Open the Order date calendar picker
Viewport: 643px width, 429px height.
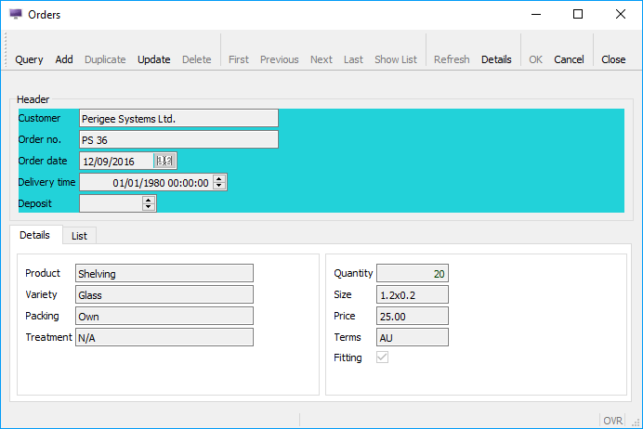[164, 161]
